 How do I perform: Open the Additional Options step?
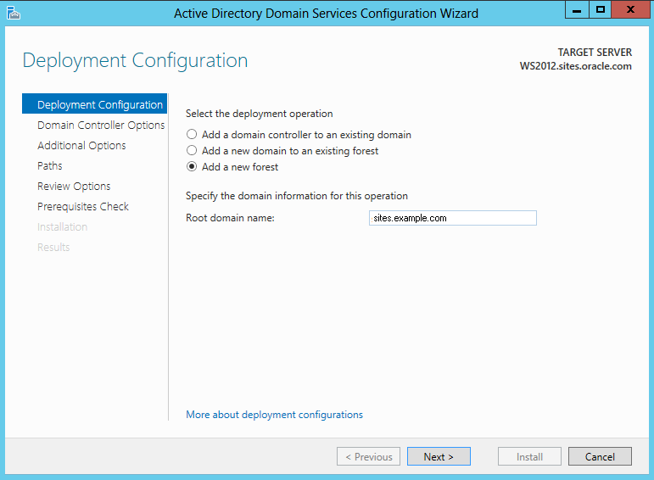click(x=81, y=145)
